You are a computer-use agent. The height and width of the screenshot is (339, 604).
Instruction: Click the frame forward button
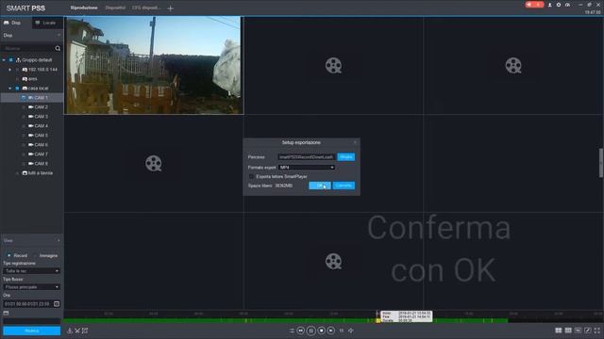click(331, 331)
